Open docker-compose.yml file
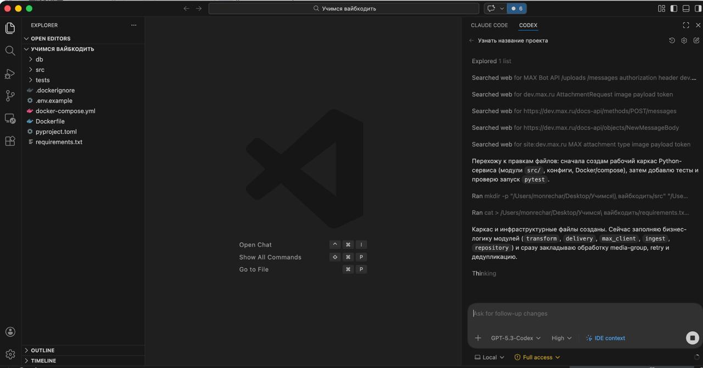 pyautogui.click(x=83, y=111)
